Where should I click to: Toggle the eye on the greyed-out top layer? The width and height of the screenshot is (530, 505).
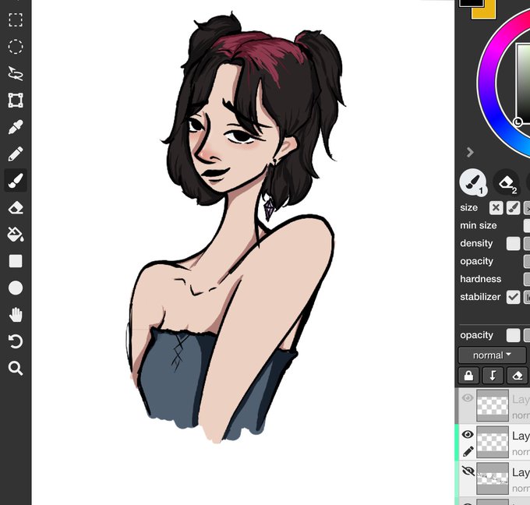(x=468, y=398)
